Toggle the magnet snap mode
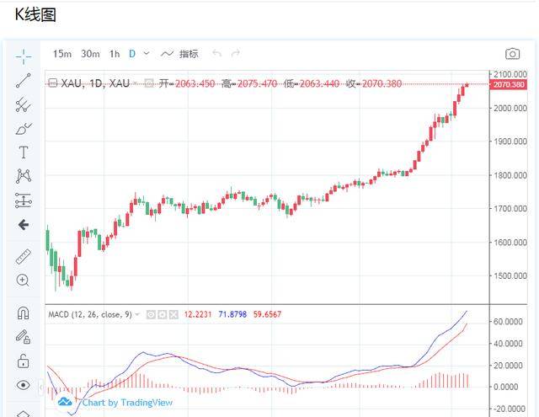The width and height of the screenshot is (539, 417). click(23, 313)
